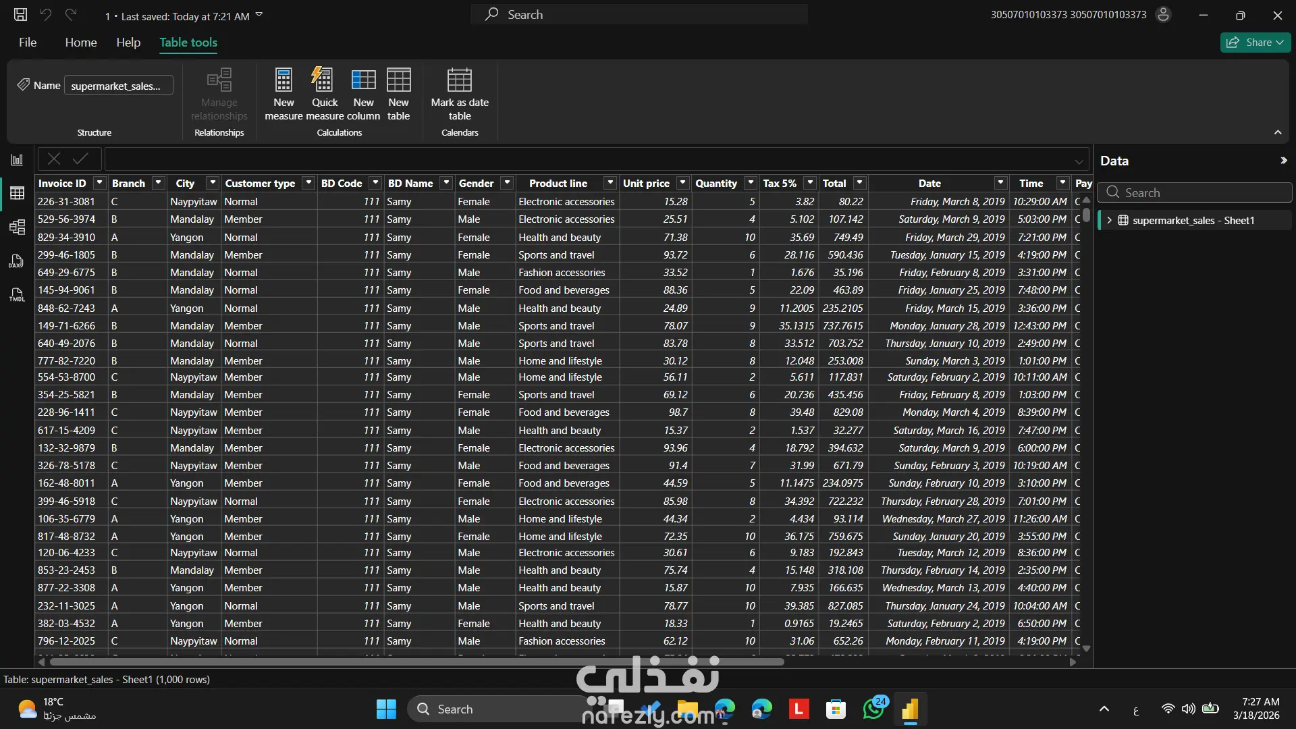Open the Product line column filter dropdown
The image size is (1296, 729).
click(610, 183)
